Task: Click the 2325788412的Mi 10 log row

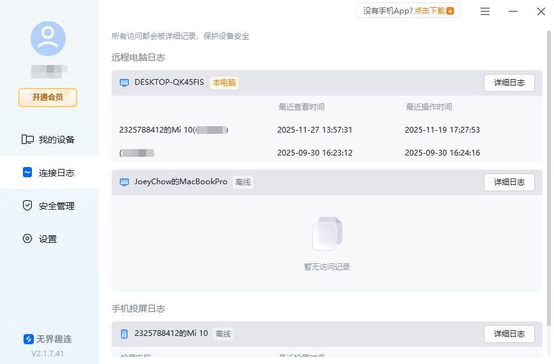Action: (327, 129)
